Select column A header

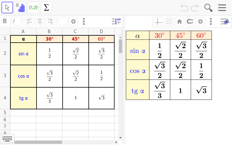coord(23,31)
